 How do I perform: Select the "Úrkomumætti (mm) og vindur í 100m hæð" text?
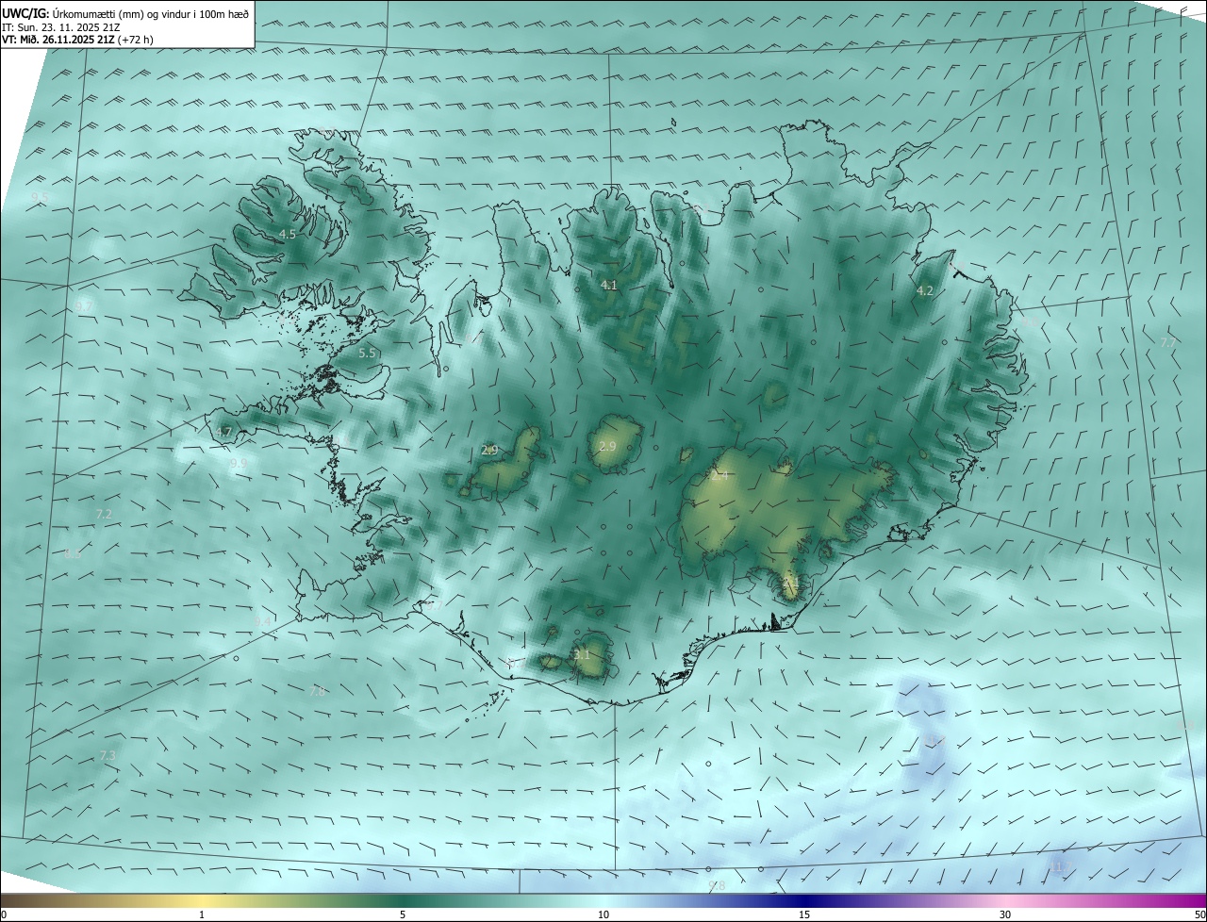click(x=151, y=13)
